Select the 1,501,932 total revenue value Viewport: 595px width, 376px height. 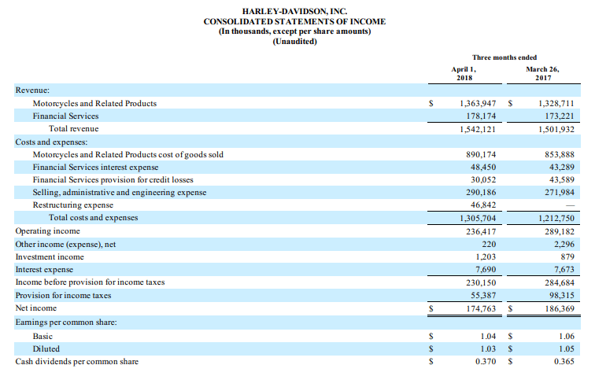coord(556,129)
